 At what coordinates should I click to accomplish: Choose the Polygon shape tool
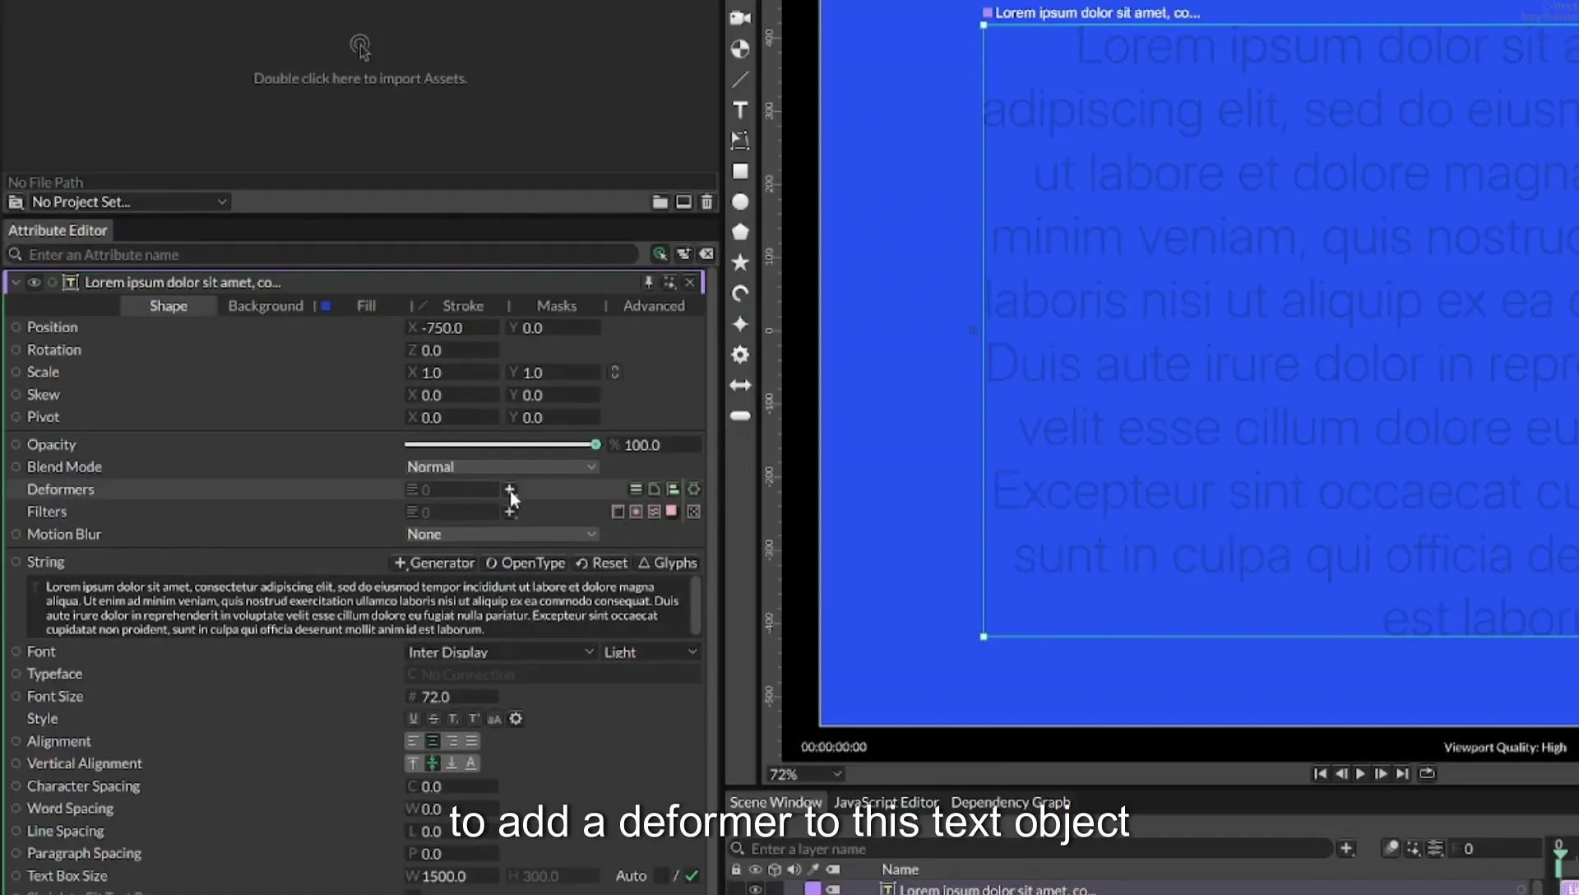pyautogui.click(x=740, y=232)
